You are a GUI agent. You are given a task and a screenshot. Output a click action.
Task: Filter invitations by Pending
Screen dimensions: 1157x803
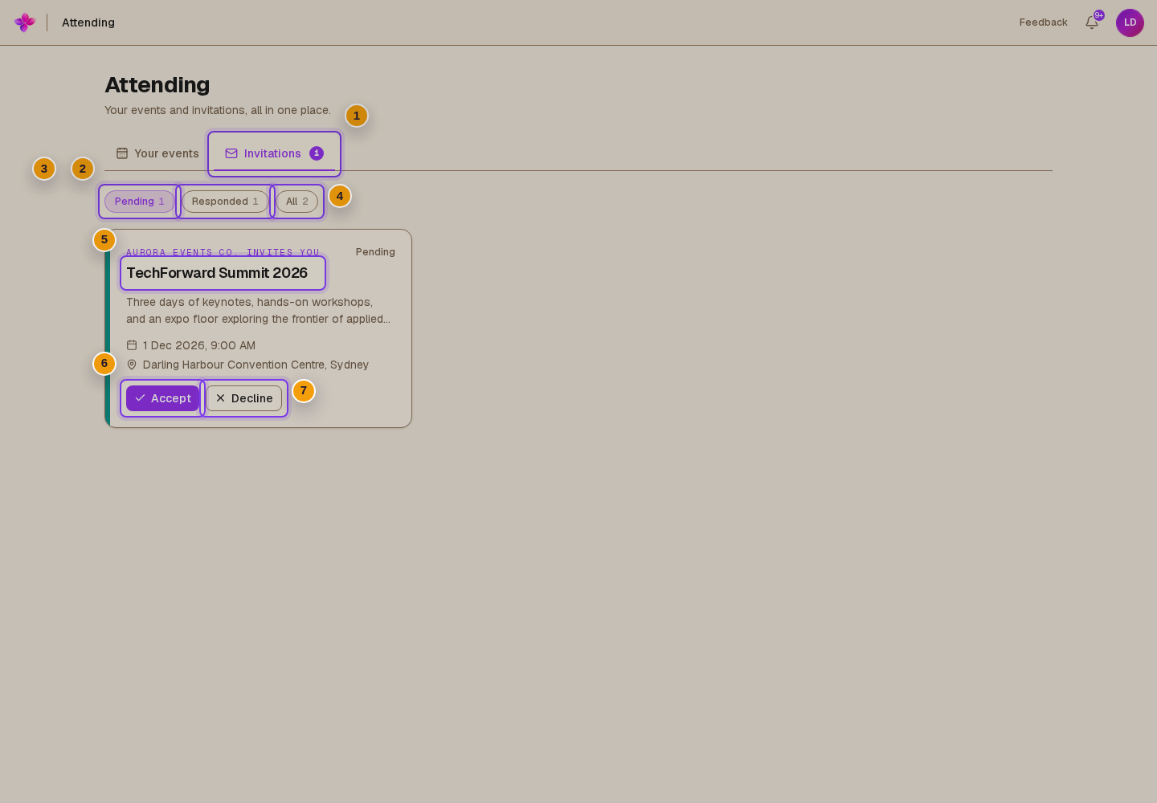[x=139, y=202]
